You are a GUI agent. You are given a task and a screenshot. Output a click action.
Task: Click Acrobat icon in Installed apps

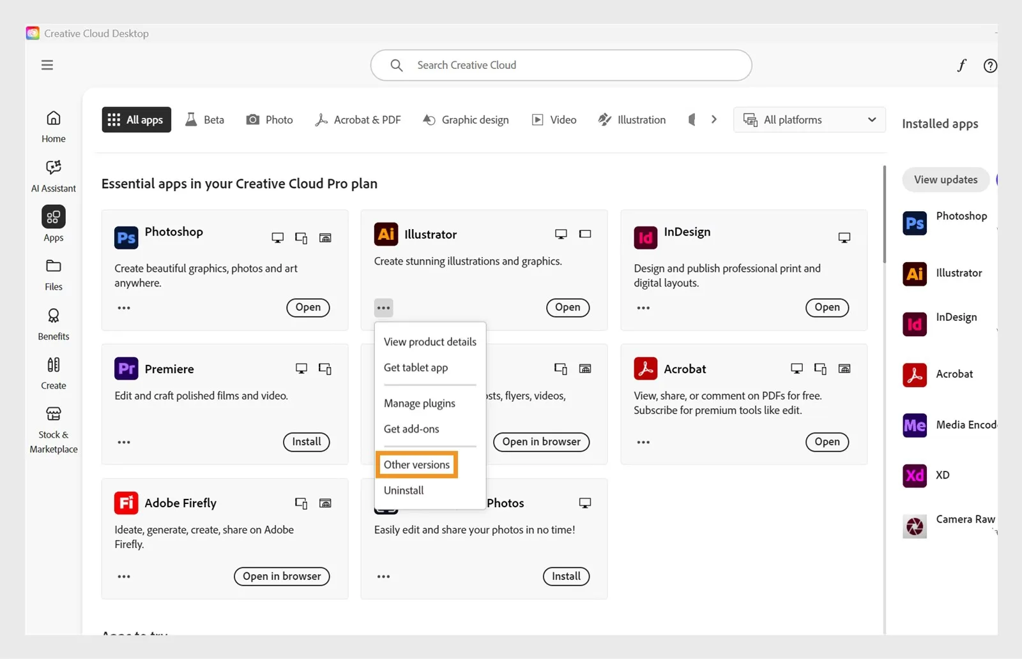tap(915, 375)
